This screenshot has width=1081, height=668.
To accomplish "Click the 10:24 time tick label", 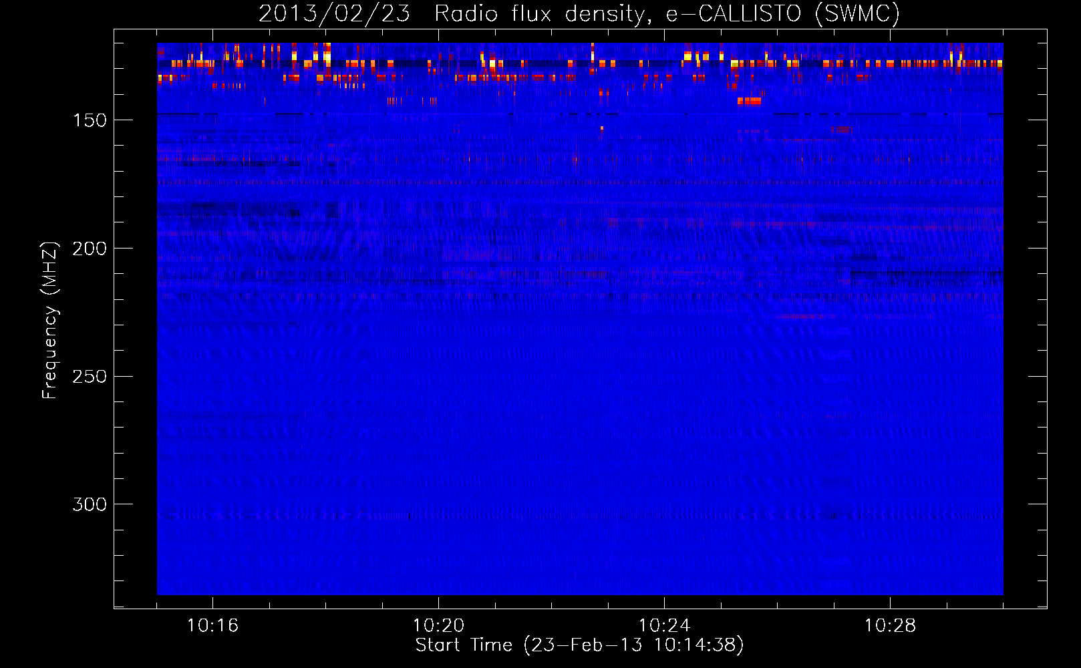I will click(x=664, y=626).
